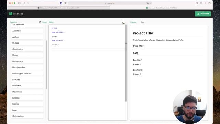This screenshot has width=220, height=124.
Task: Click '#### Question 2' line in editor
Action: pyautogui.click(x=58, y=41)
